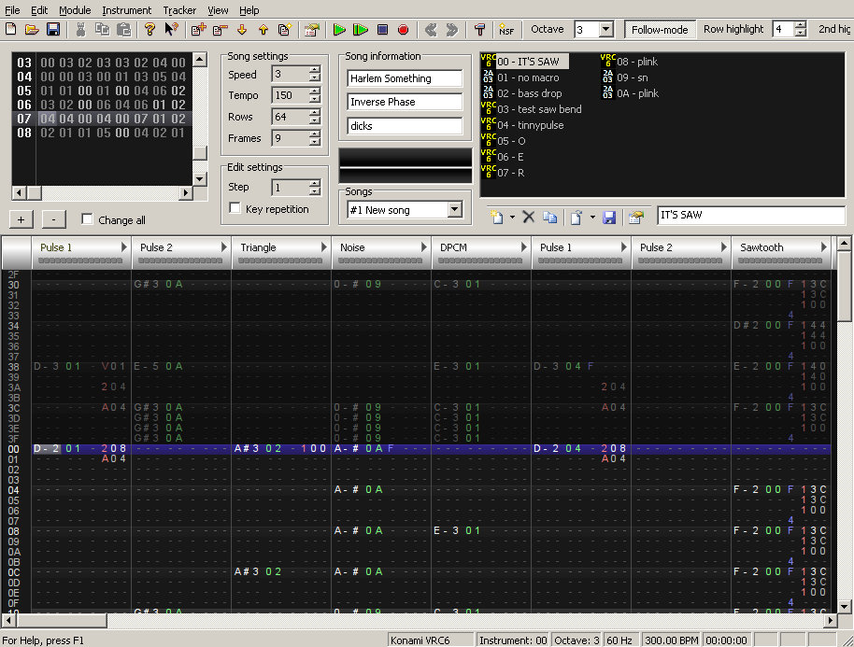Click the Stop playback icon
This screenshot has width=854, height=647.
382,30
